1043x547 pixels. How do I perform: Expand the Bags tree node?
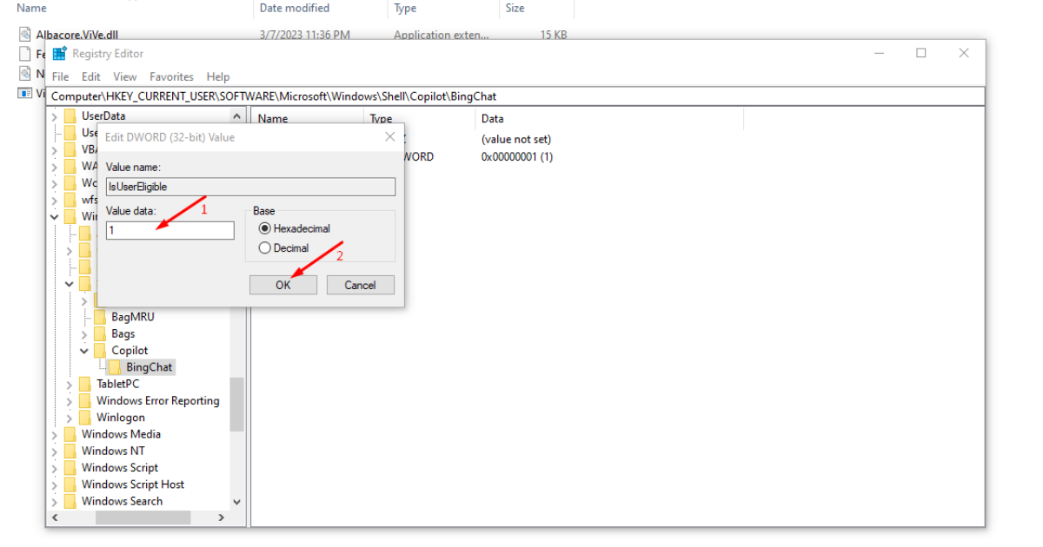[x=84, y=334]
